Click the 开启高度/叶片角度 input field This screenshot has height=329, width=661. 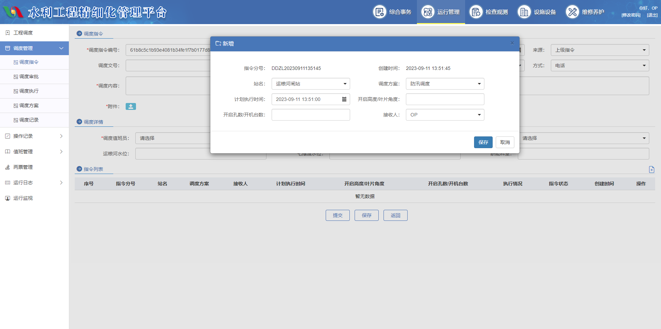(445, 99)
